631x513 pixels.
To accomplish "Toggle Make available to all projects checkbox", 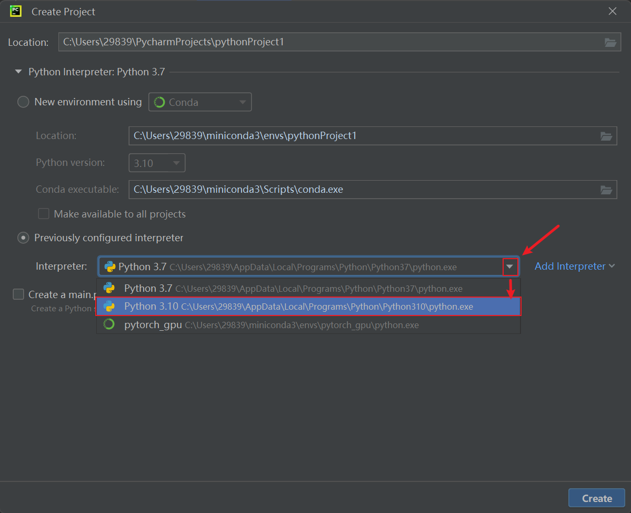I will tap(44, 214).
